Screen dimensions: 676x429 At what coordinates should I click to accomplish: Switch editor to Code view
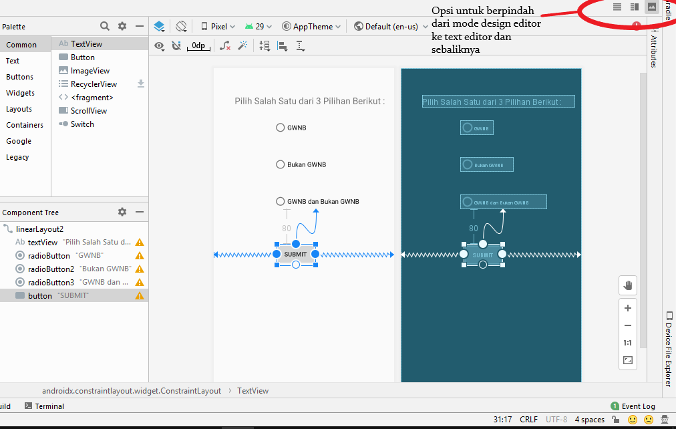pos(617,7)
